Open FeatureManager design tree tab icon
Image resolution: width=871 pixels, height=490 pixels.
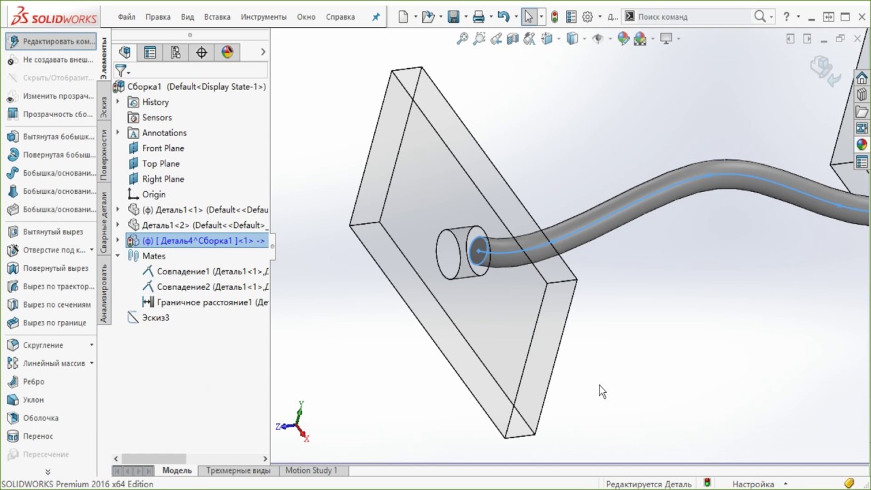125,52
